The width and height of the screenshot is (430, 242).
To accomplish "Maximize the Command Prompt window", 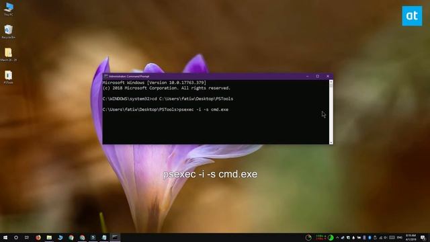I will 318,76.
